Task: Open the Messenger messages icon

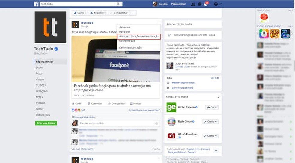Action: (200, 4)
